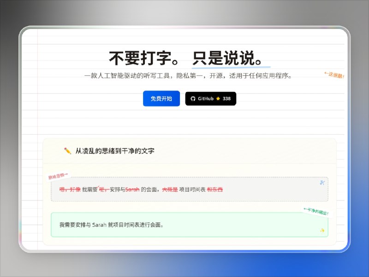Click the 干净的输出 annotation
Image resolution: width=369 pixels, height=277 pixels.
[317, 210]
